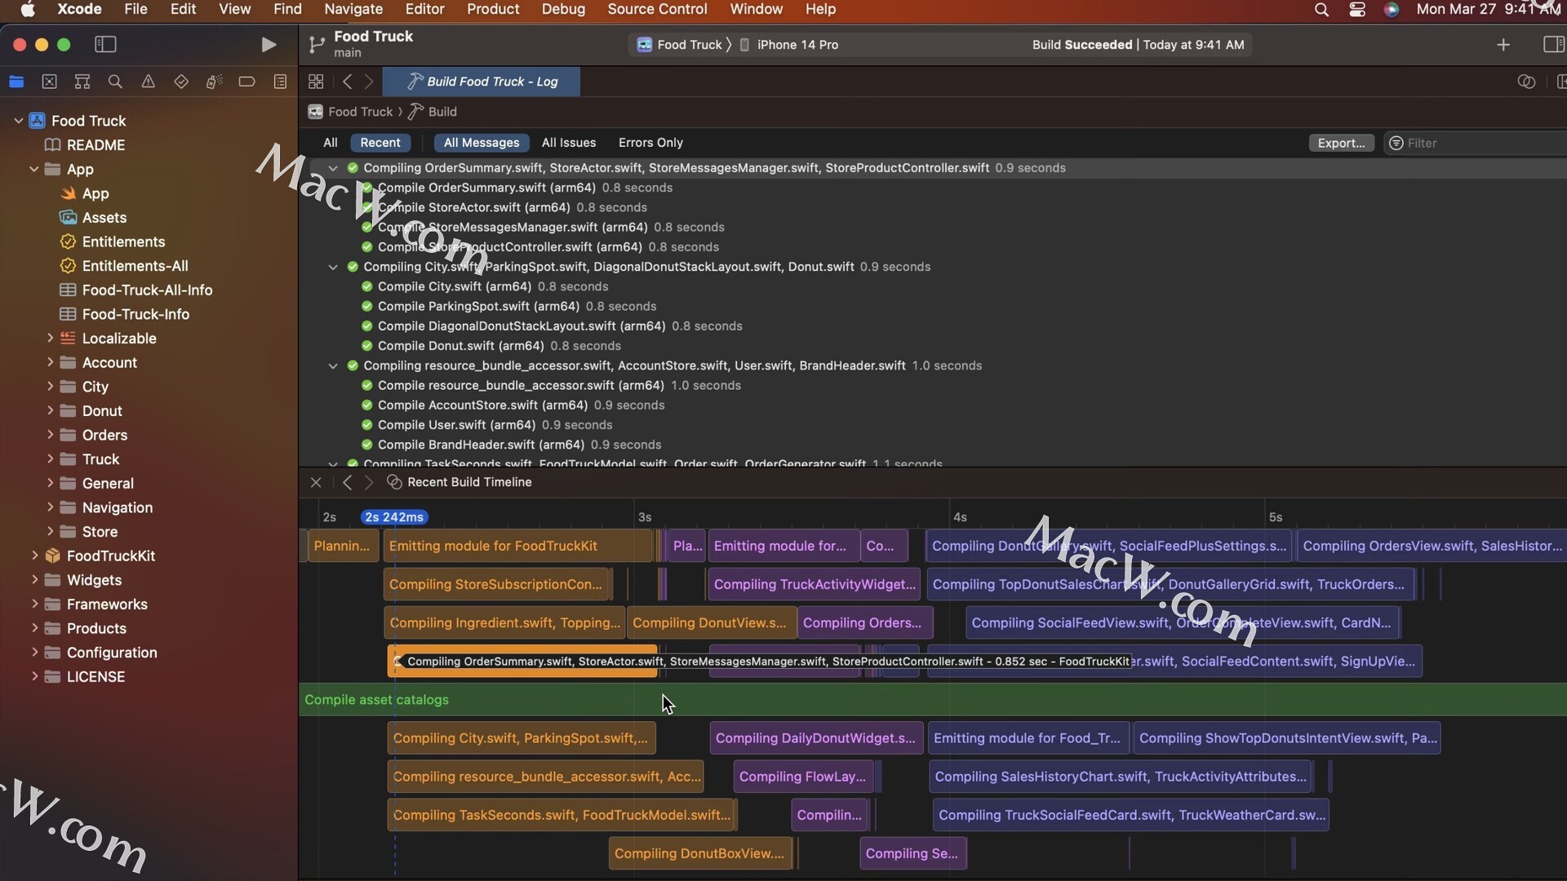Open the Editor menu
The height and width of the screenshot is (881, 1567).
424,10
